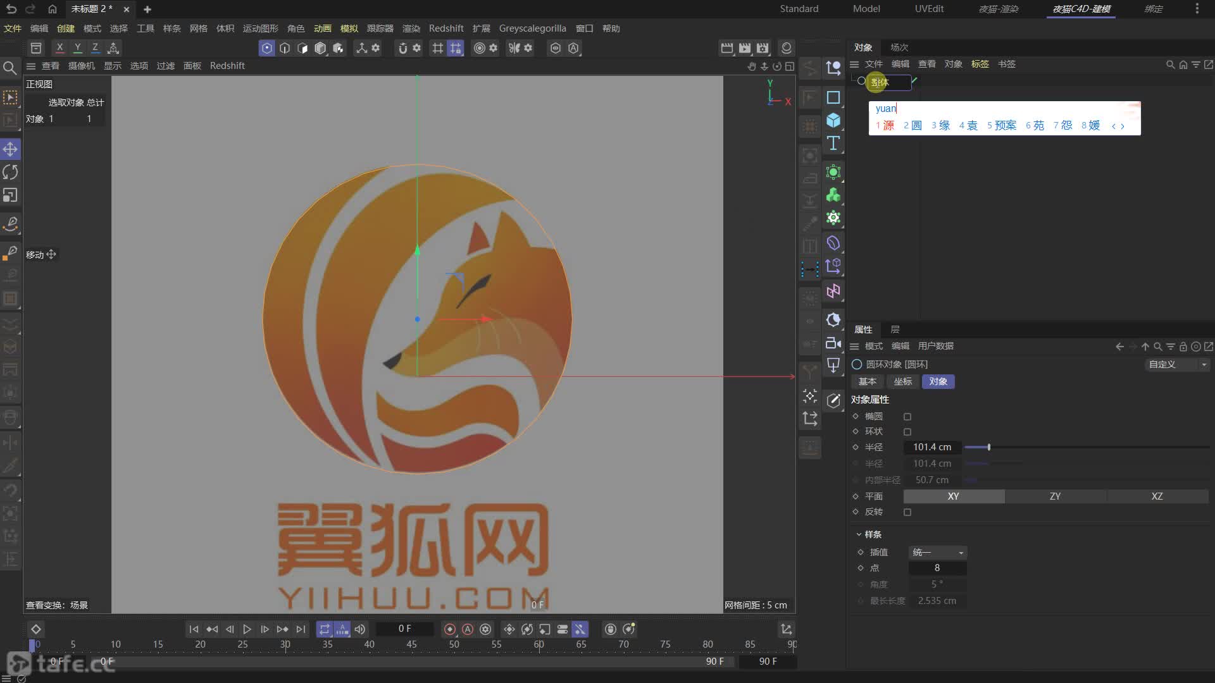This screenshot has height=683, width=1215.
Task: Open search in object manager
Action: pos(1170,65)
